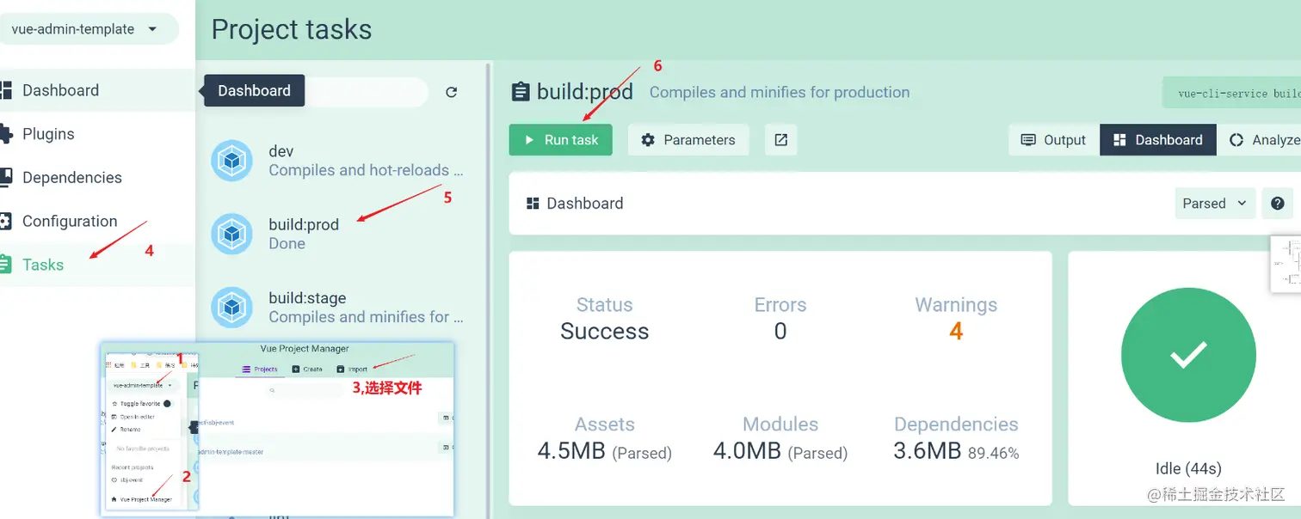Select the dev task
1301x519 pixels.
point(342,161)
